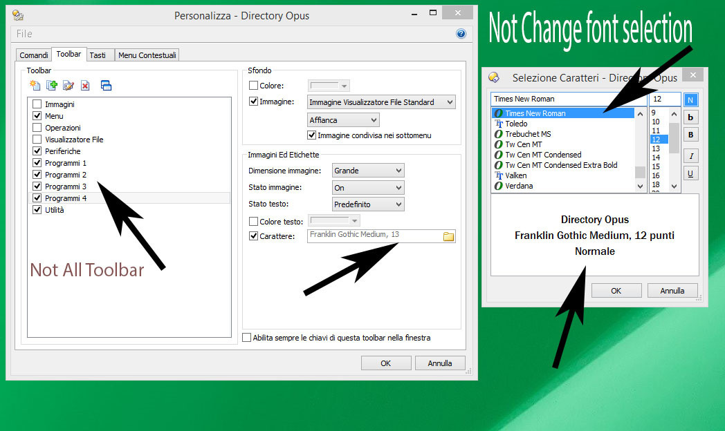The image size is (725, 431).
Task: Click the blue stacked-windows toolbar icon
Action: 106,86
